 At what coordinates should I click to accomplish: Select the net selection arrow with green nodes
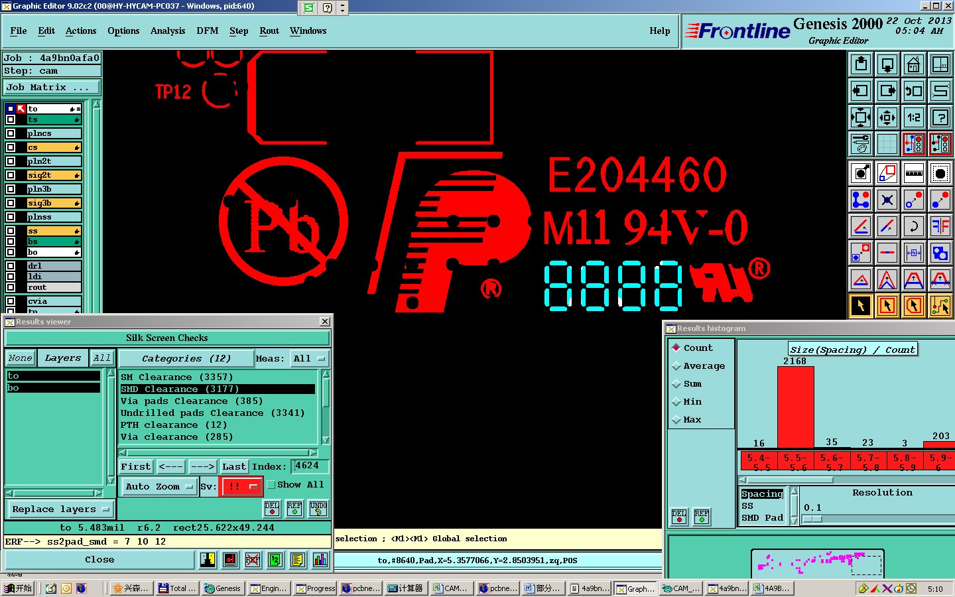(940, 306)
